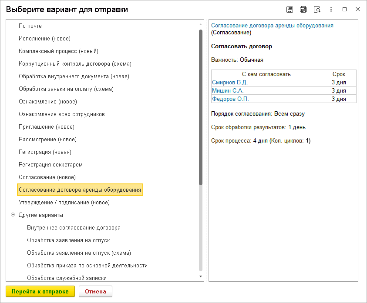Select По почте option
Screen dimensions: 367x303
click(x=30, y=26)
